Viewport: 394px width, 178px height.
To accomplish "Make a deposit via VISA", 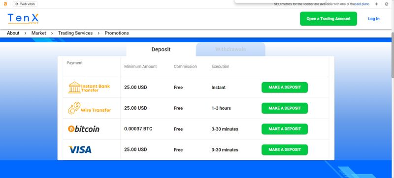I will (285, 149).
